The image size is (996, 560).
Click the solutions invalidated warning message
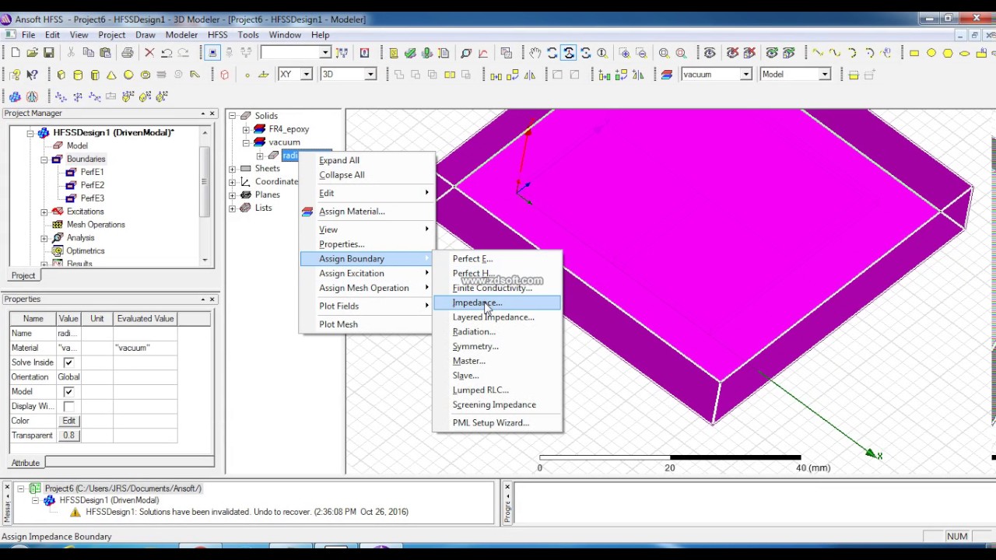(x=247, y=512)
